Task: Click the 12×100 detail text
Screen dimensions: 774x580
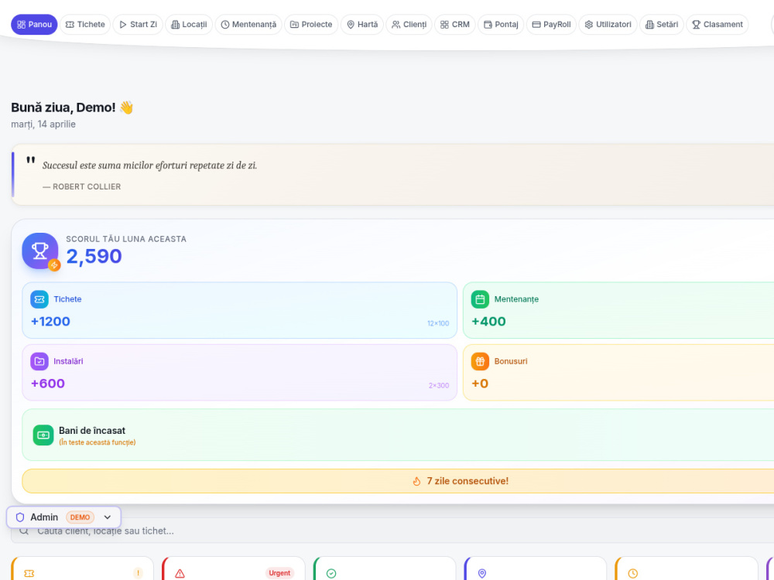Action: point(438,323)
